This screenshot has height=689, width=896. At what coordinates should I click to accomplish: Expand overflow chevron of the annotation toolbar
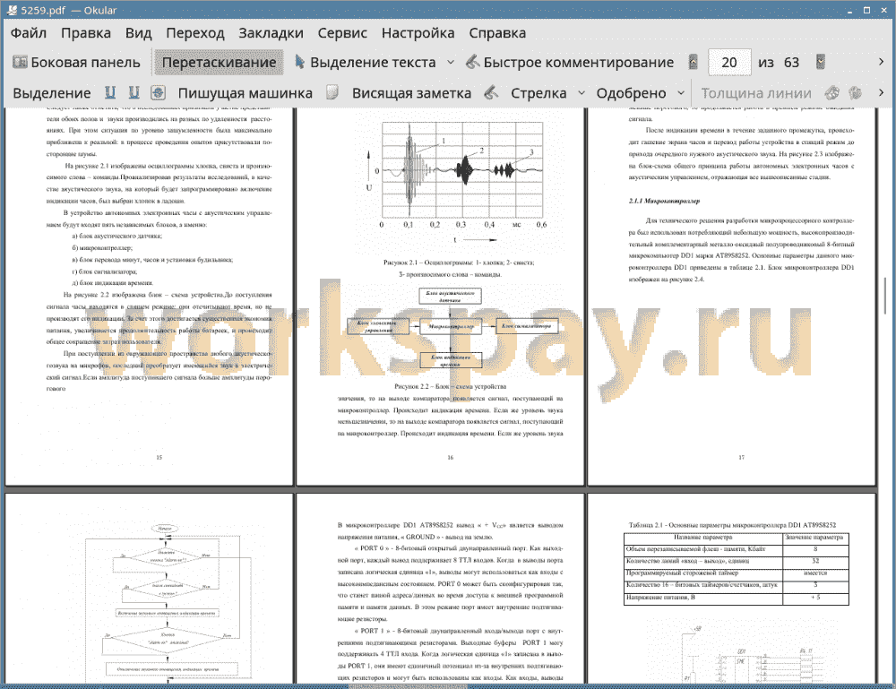881,92
